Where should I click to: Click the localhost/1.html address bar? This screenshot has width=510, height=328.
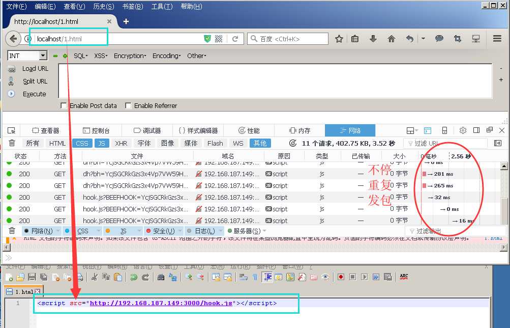click(x=118, y=39)
